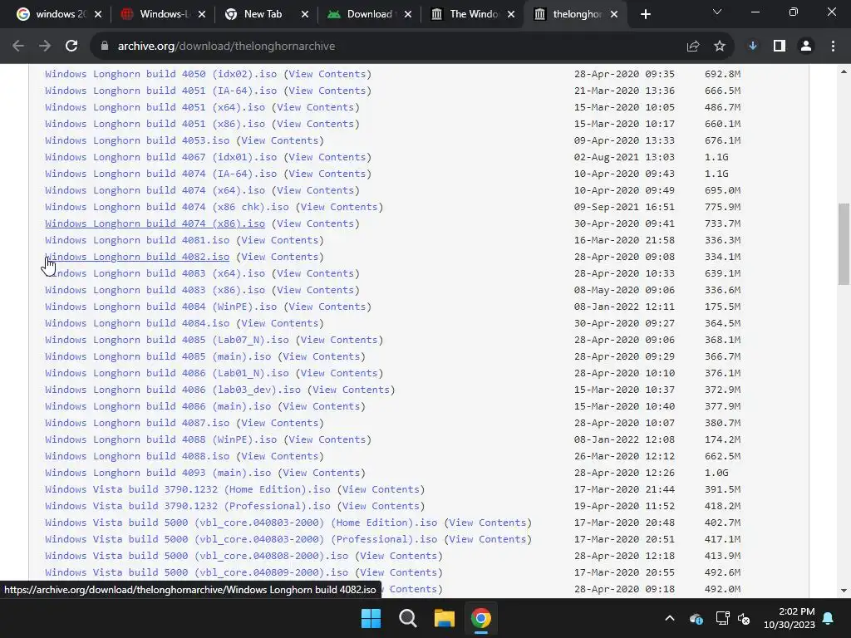Switch to the 'The Windo' tab
Viewport: 851px width, 638px height.
point(467,15)
